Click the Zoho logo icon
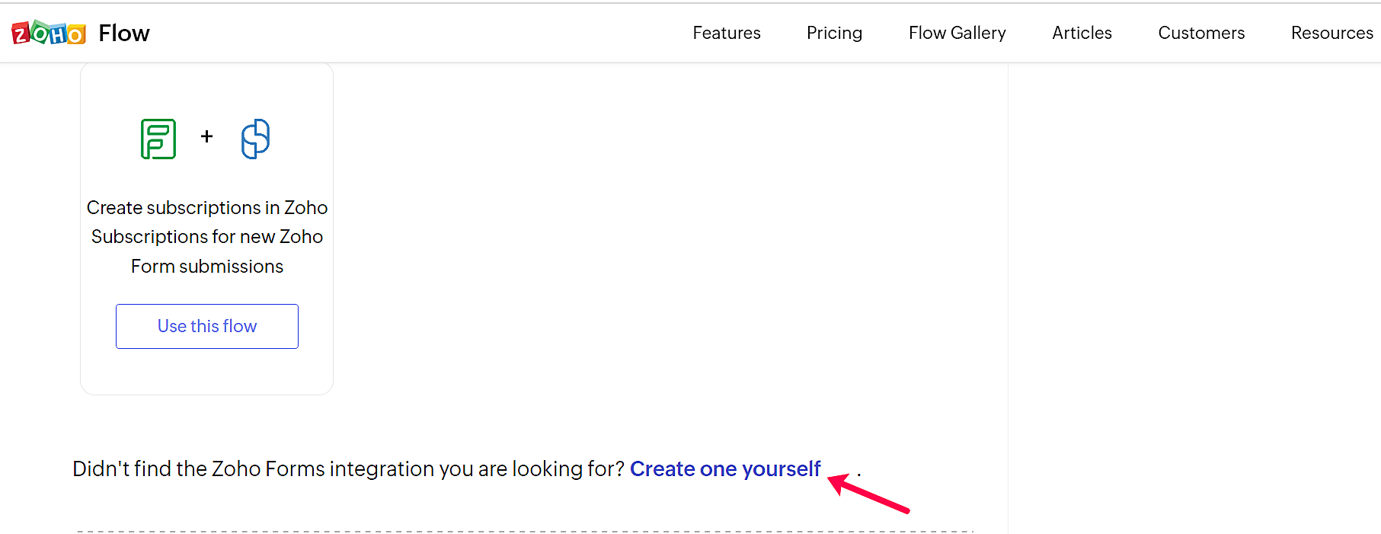 [49, 33]
